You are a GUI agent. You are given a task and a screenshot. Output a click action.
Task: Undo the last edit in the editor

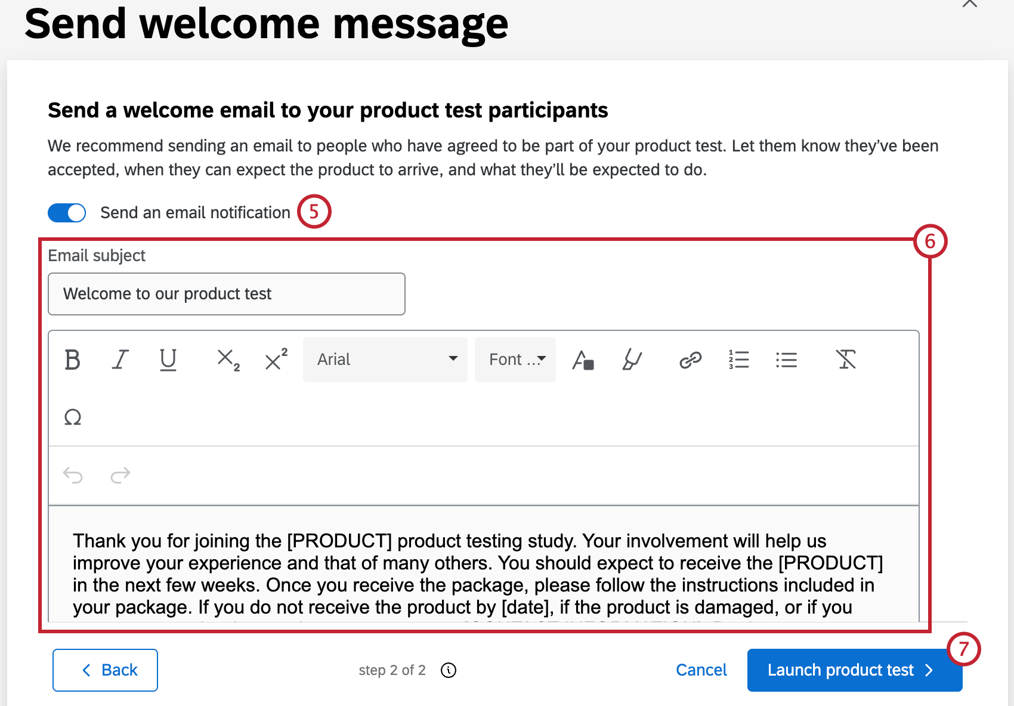(72, 475)
